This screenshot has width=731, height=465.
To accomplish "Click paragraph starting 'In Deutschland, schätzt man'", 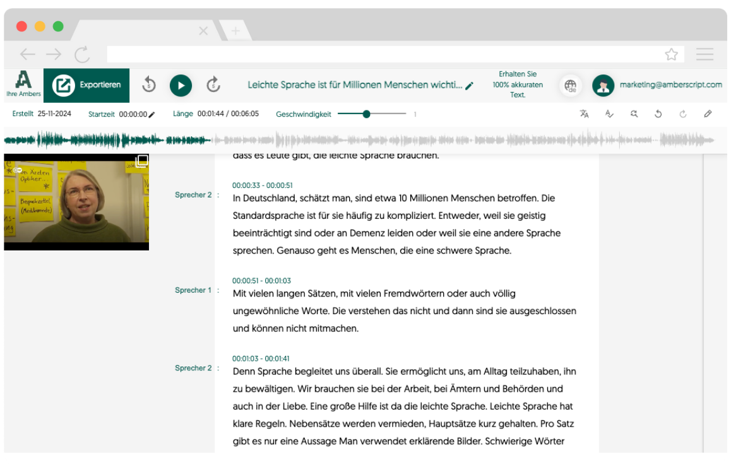I will click(396, 225).
